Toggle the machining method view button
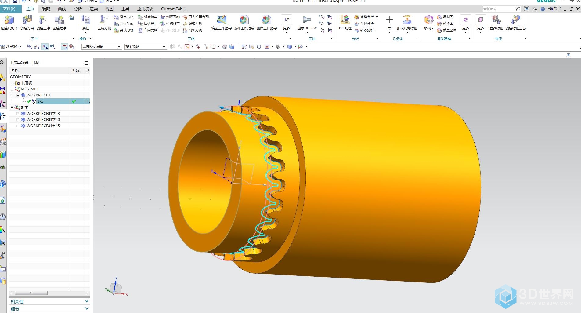The image size is (581, 313). click(x=52, y=47)
